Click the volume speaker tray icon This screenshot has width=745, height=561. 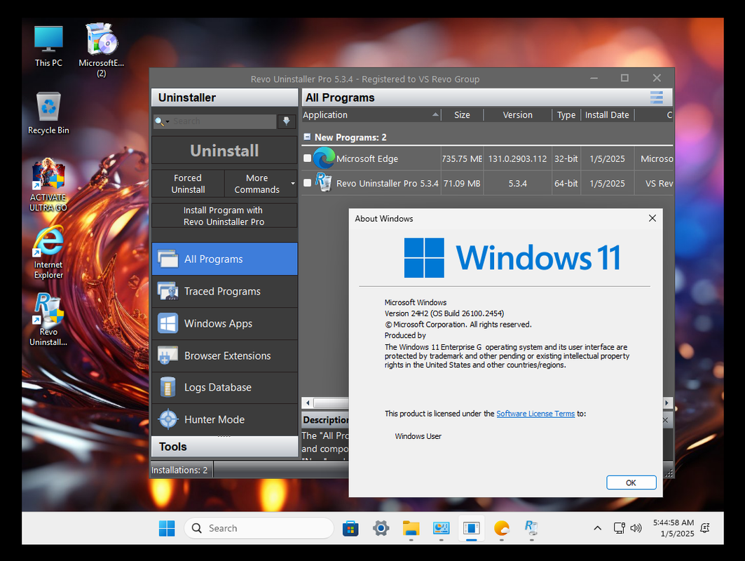[x=636, y=528]
